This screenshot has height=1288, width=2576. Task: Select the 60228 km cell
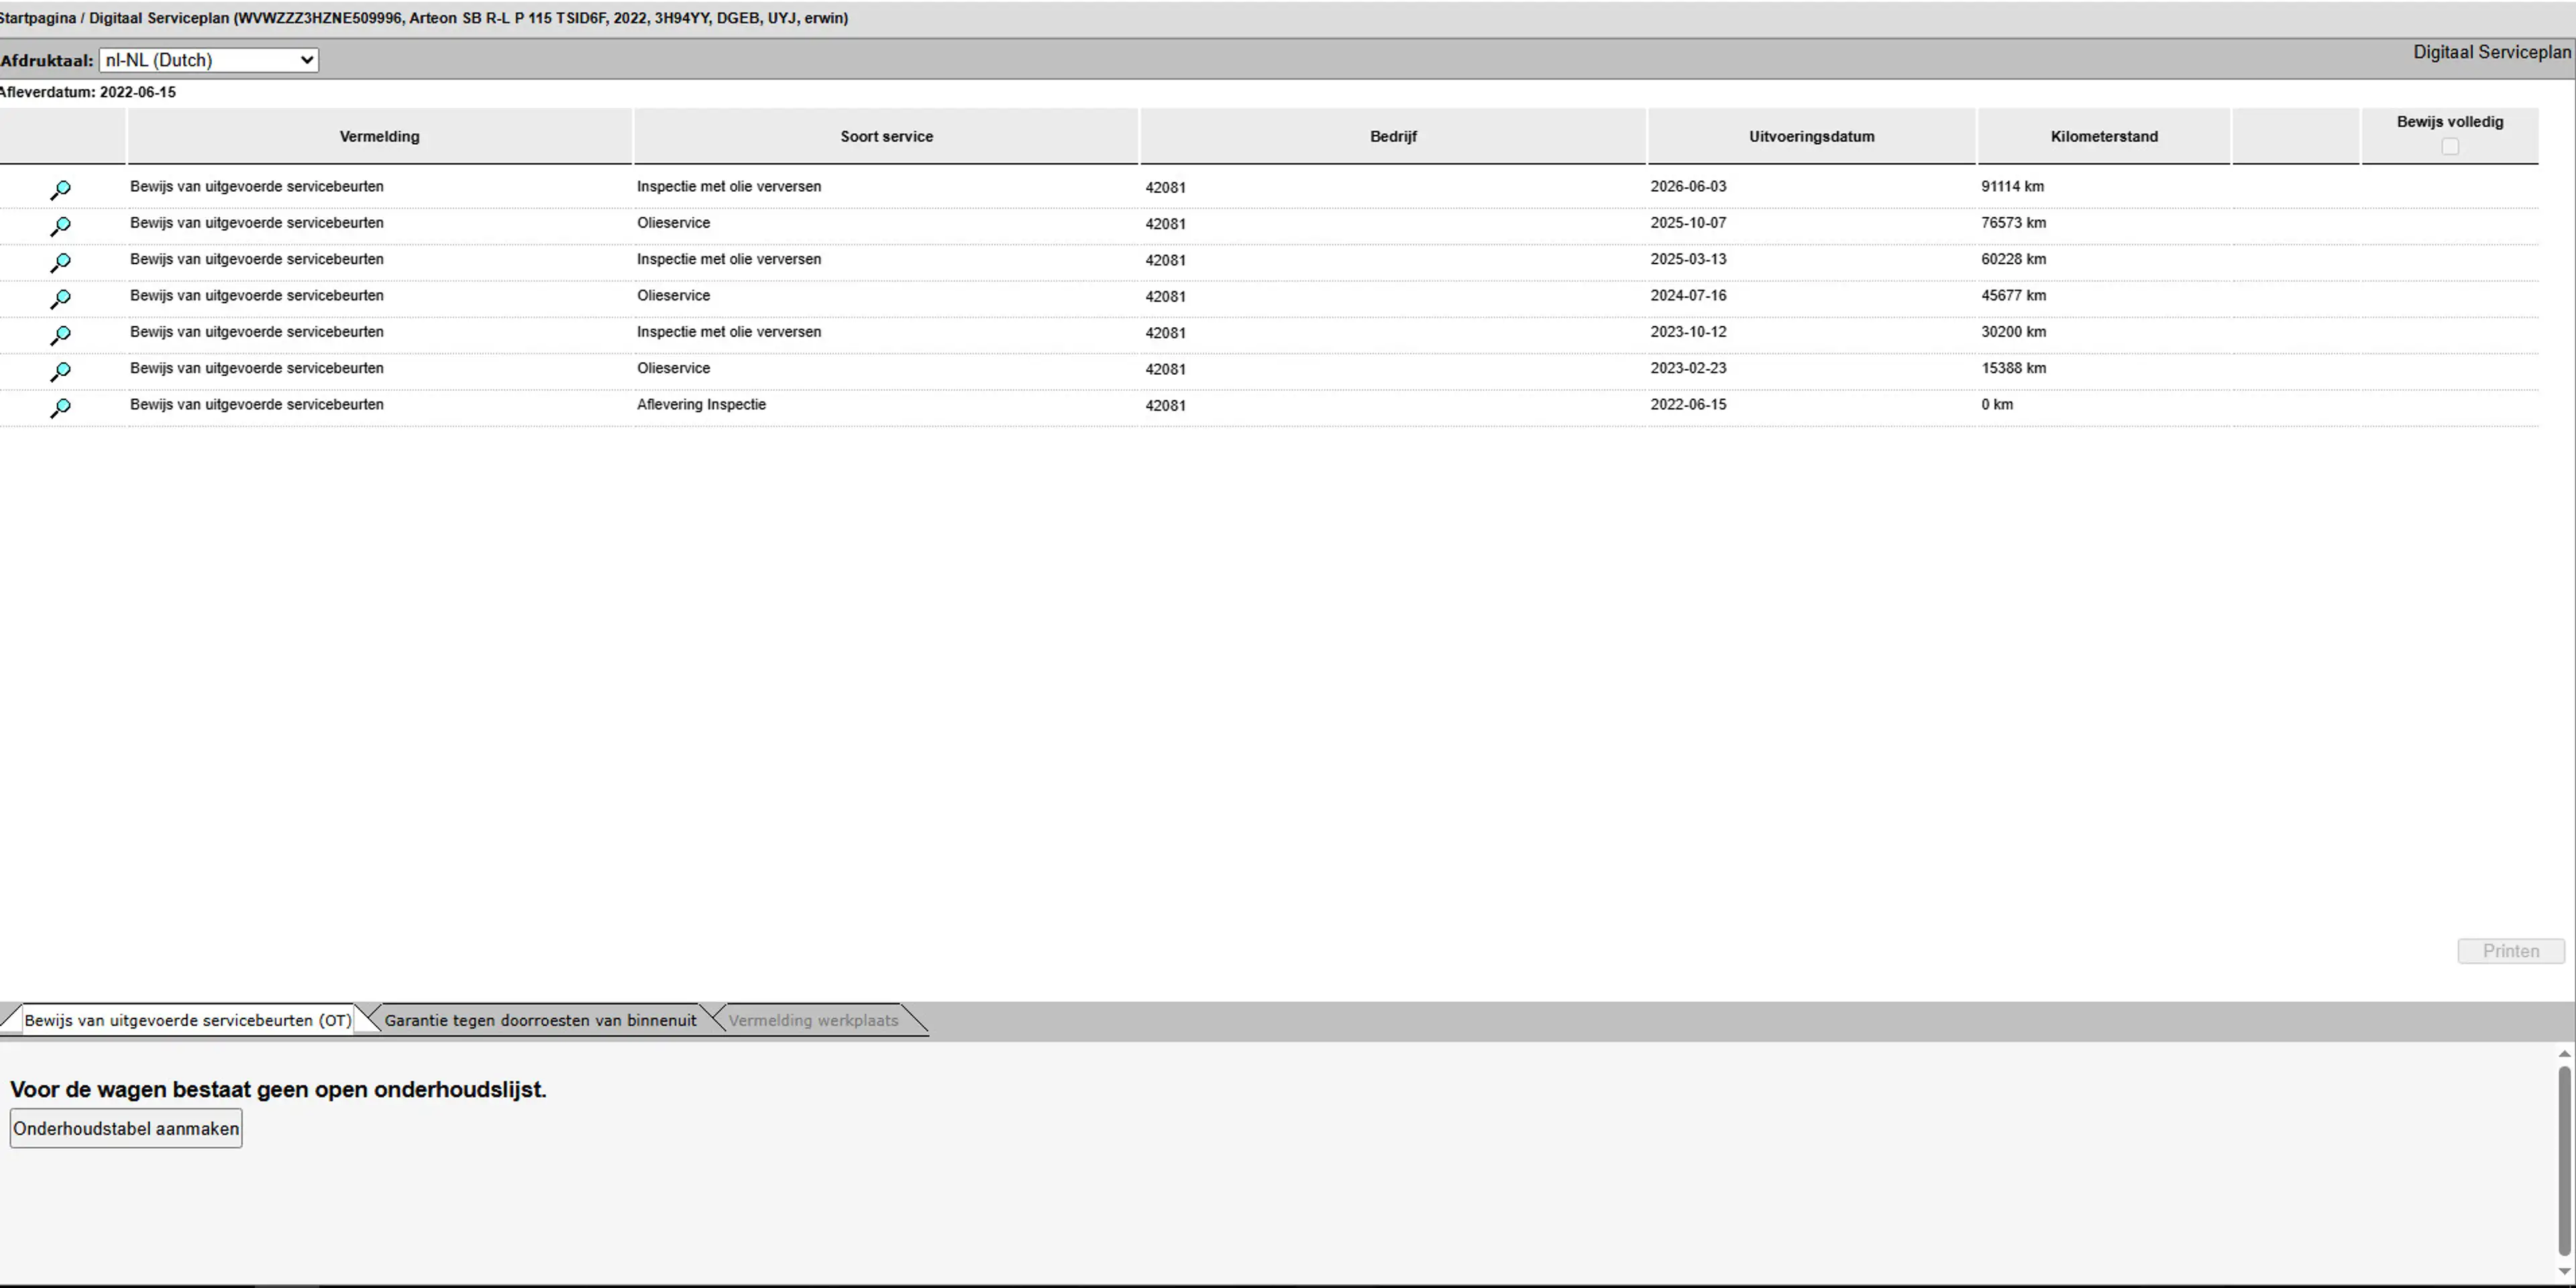click(x=2013, y=259)
